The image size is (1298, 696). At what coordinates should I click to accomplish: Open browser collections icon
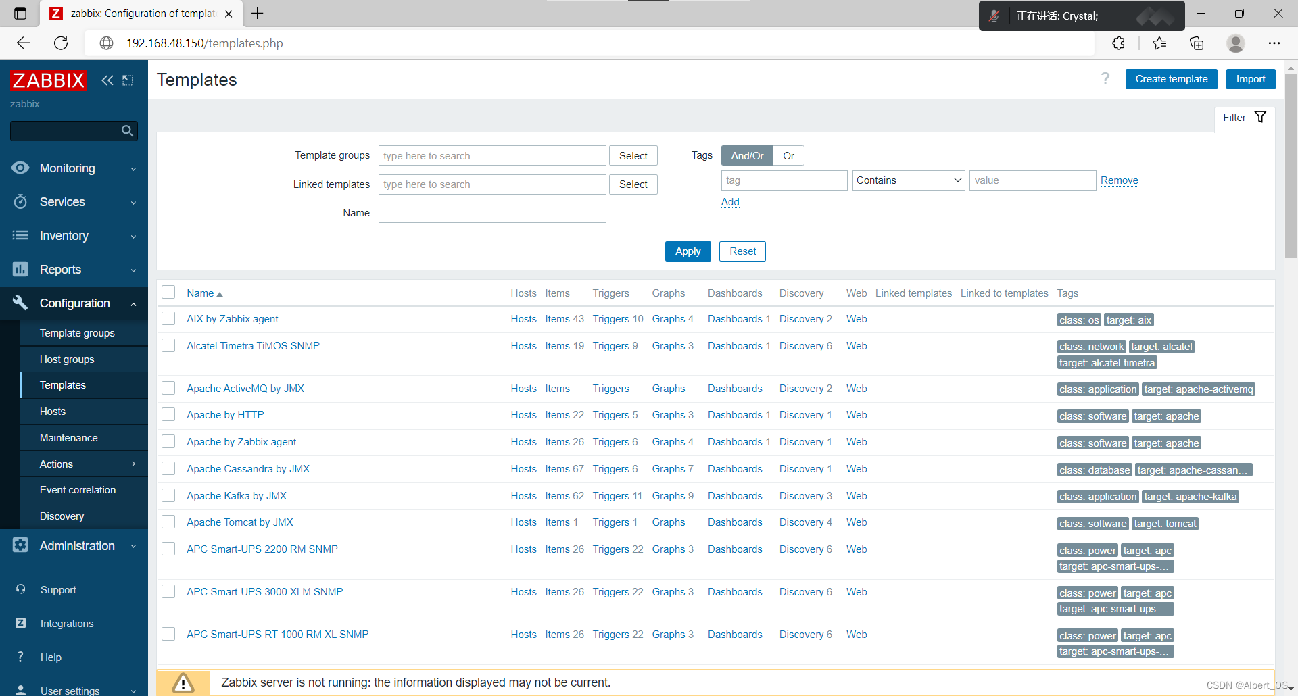(1197, 43)
